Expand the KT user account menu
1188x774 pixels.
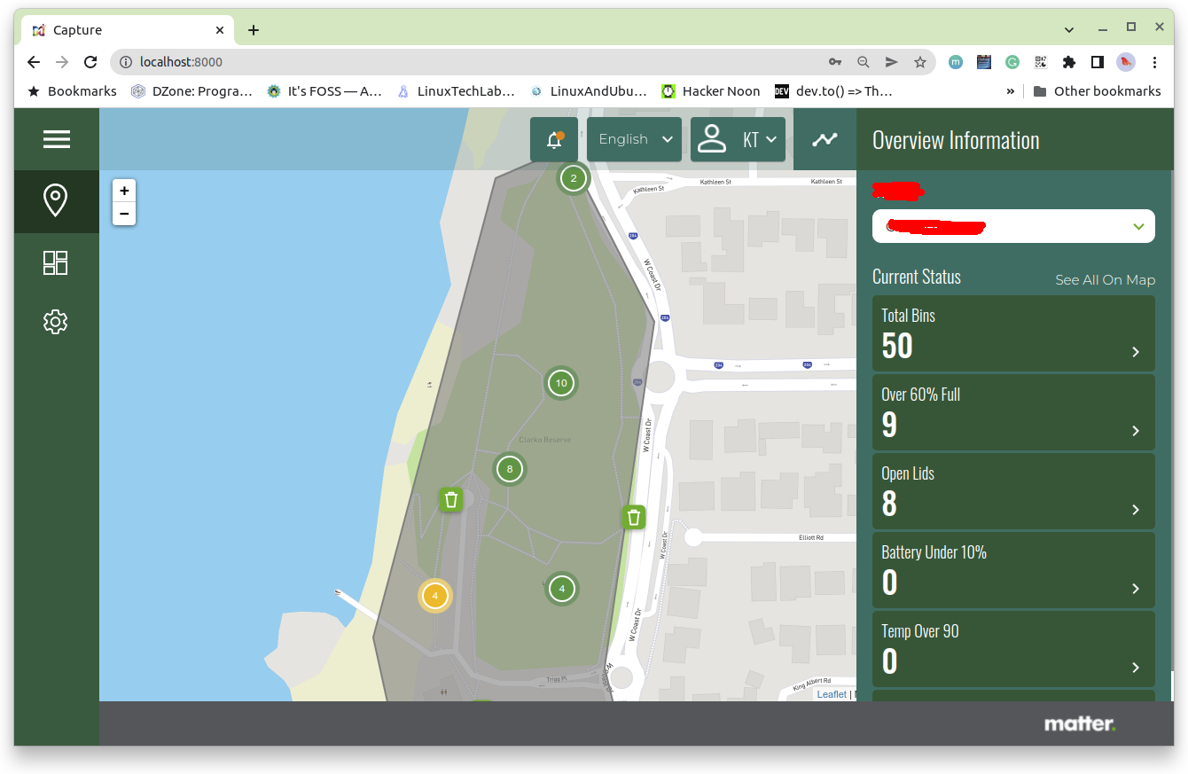click(738, 139)
